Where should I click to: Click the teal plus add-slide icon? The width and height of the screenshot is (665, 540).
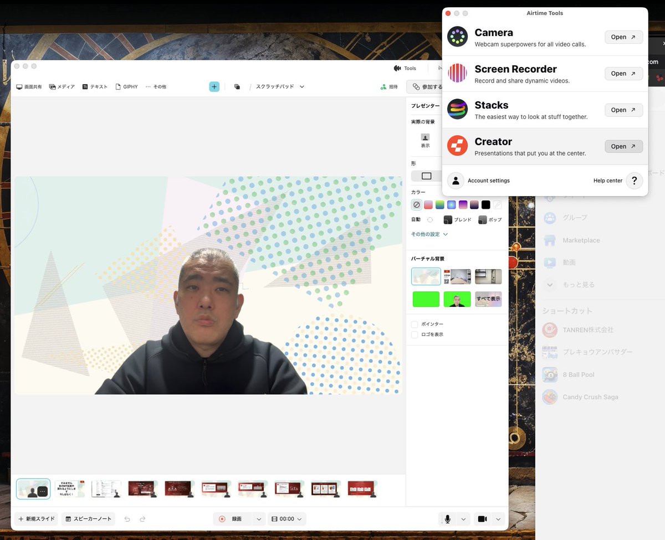tap(214, 86)
